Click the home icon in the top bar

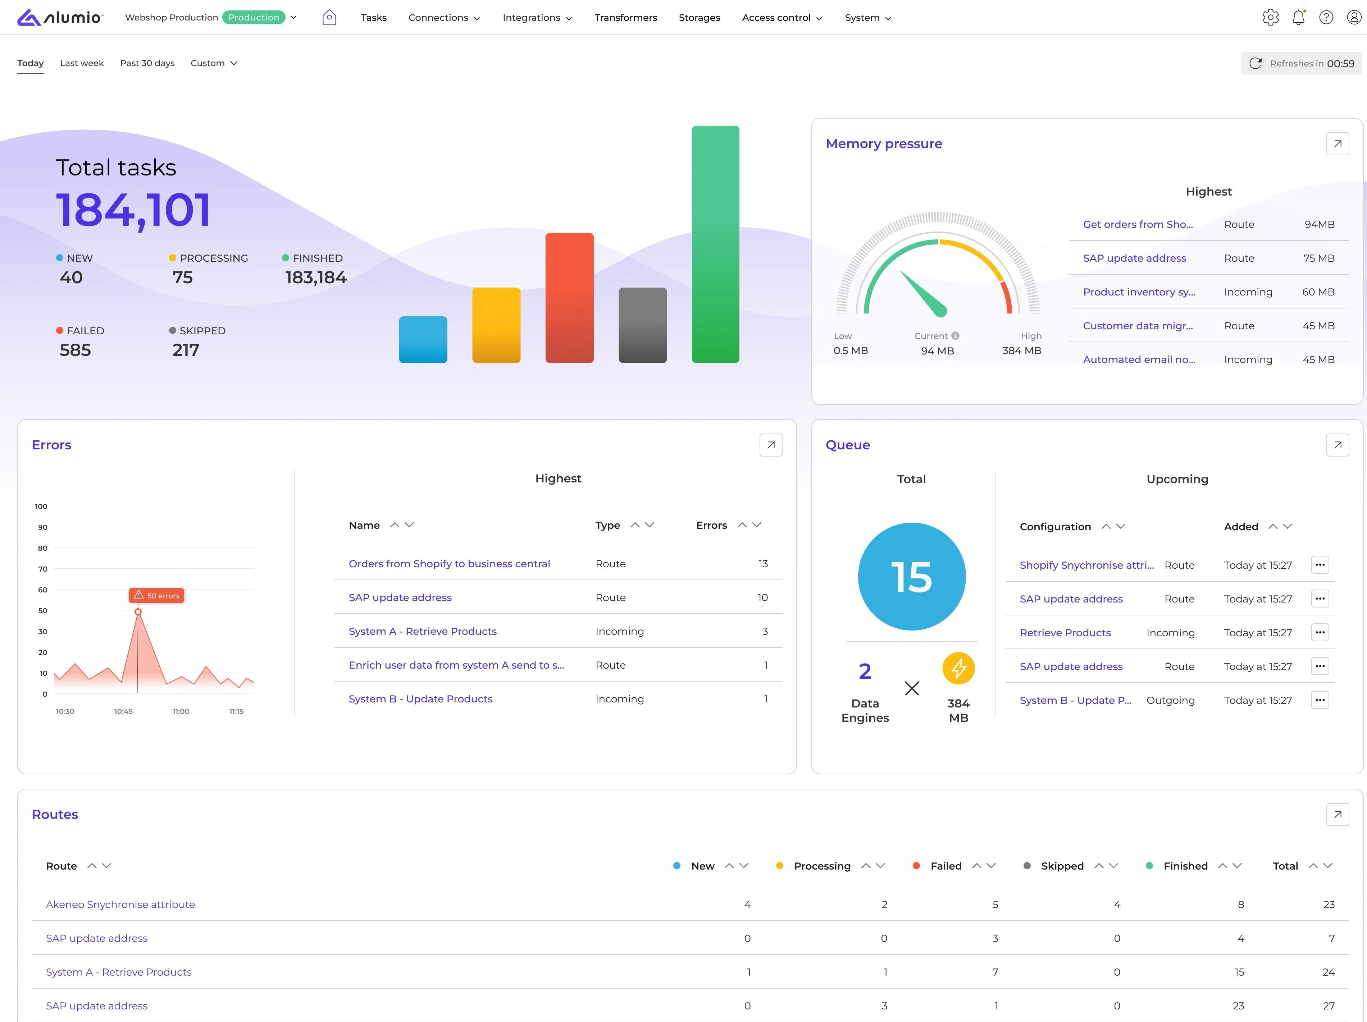click(329, 17)
